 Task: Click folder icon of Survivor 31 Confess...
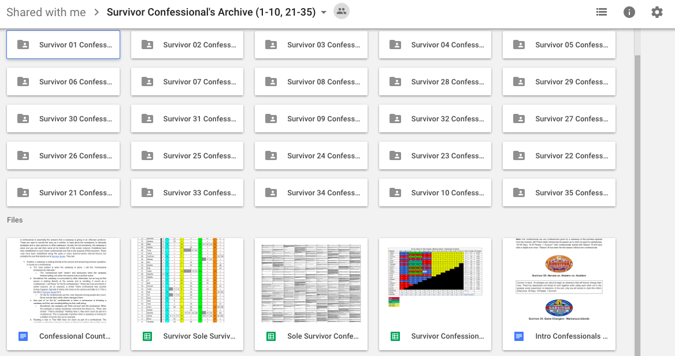[147, 118]
